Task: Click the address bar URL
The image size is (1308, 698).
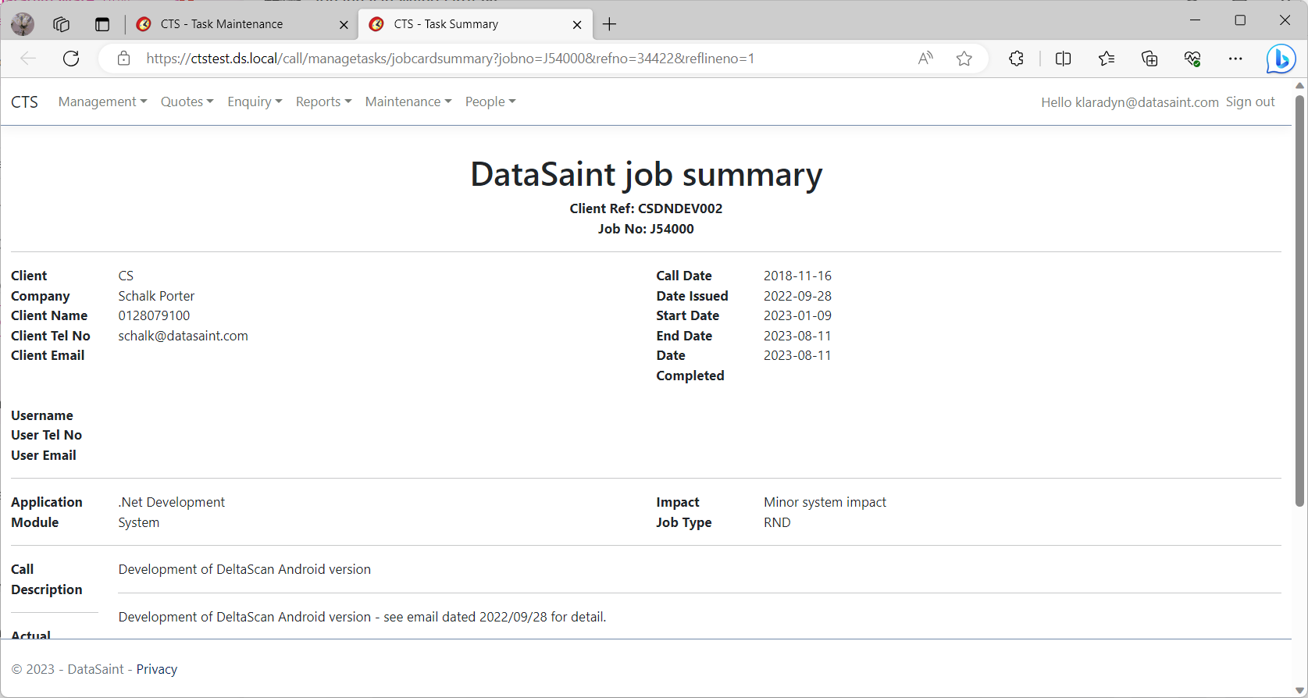Action: [x=450, y=59]
